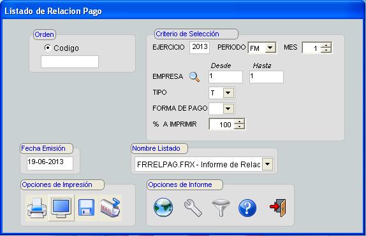Click the EMPRESA Hasta input field
Screen dimensions: 366x236
[x=267, y=77]
